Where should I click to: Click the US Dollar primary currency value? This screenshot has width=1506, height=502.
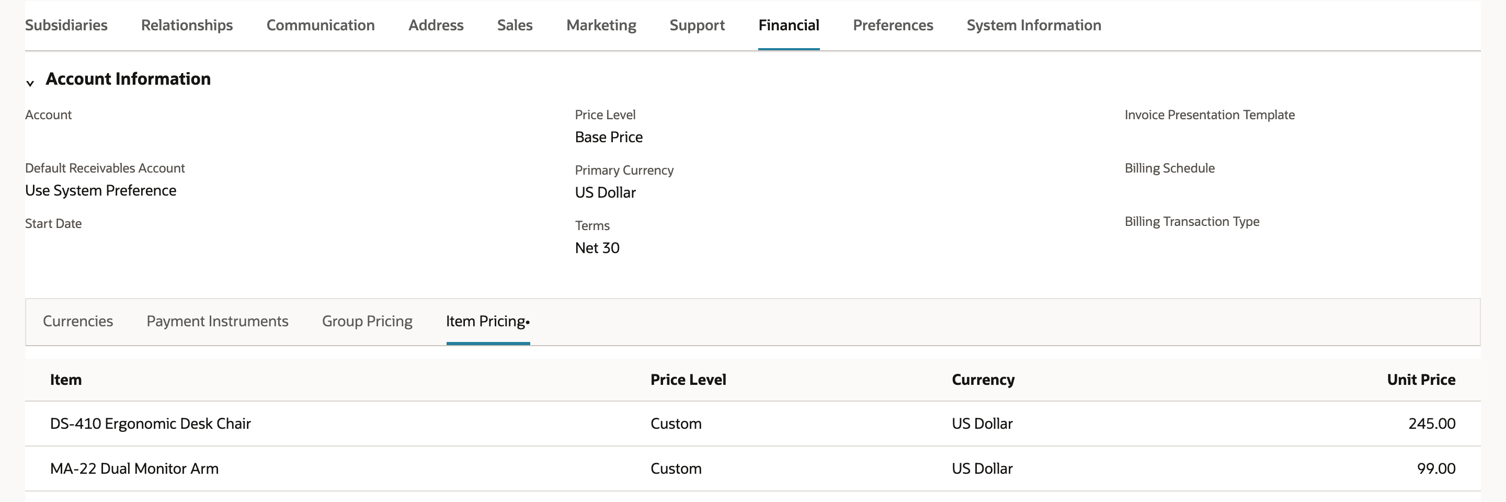605,192
